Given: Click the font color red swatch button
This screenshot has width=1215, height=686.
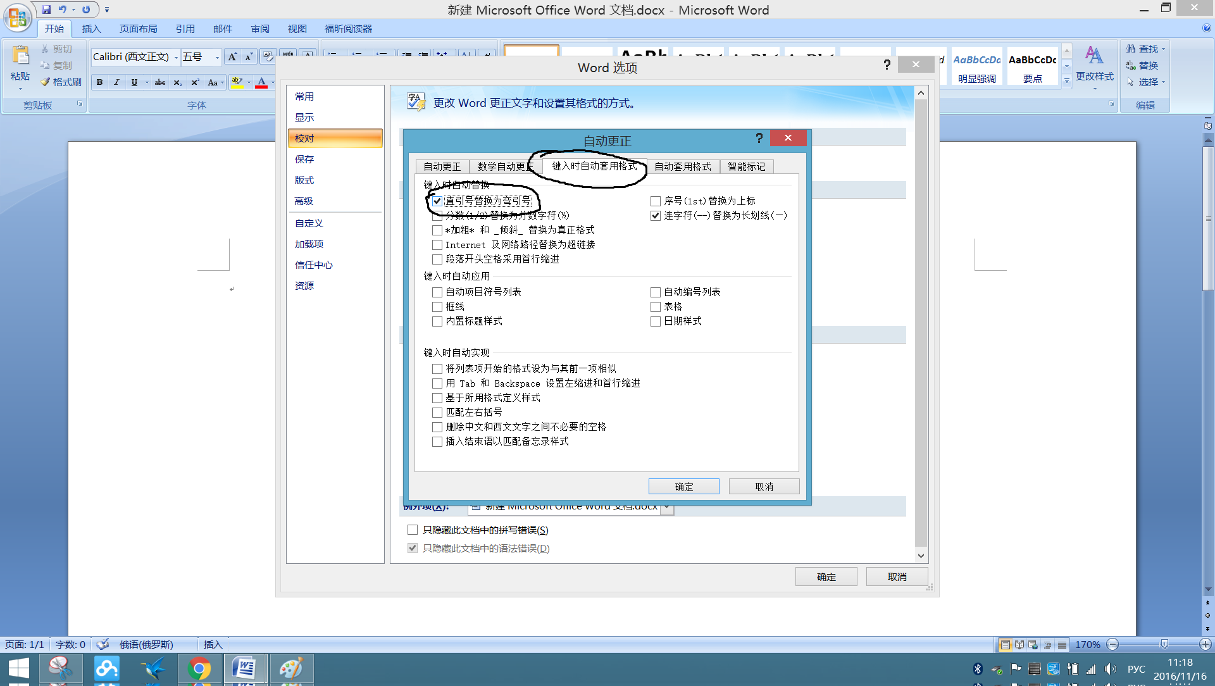Looking at the screenshot, I should coord(261,82).
